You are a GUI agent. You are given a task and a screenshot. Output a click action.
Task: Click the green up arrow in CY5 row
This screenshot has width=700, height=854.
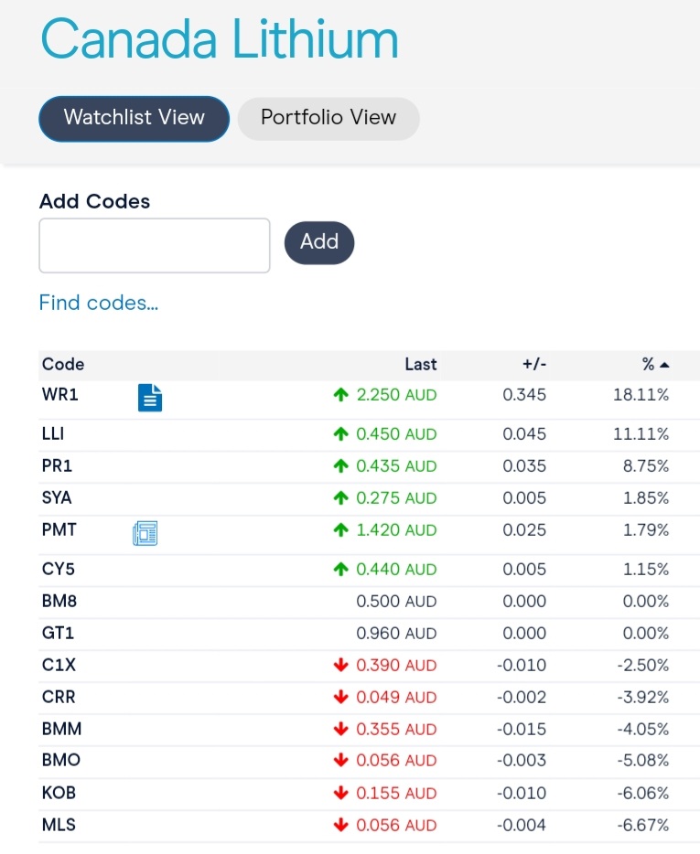tap(340, 569)
